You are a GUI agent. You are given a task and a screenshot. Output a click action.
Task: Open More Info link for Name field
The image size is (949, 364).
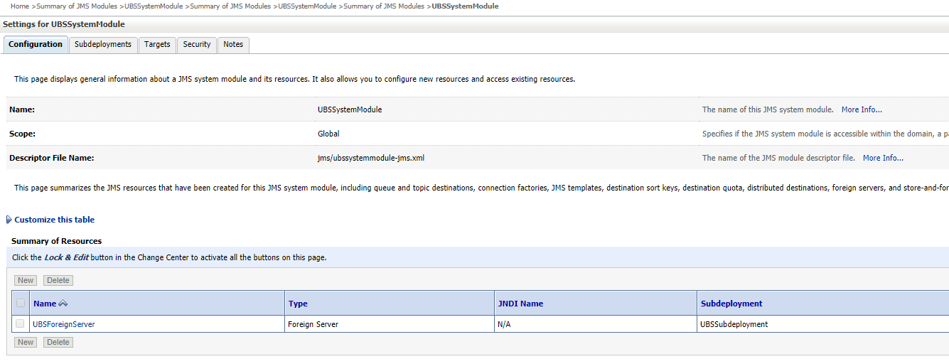[862, 109]
